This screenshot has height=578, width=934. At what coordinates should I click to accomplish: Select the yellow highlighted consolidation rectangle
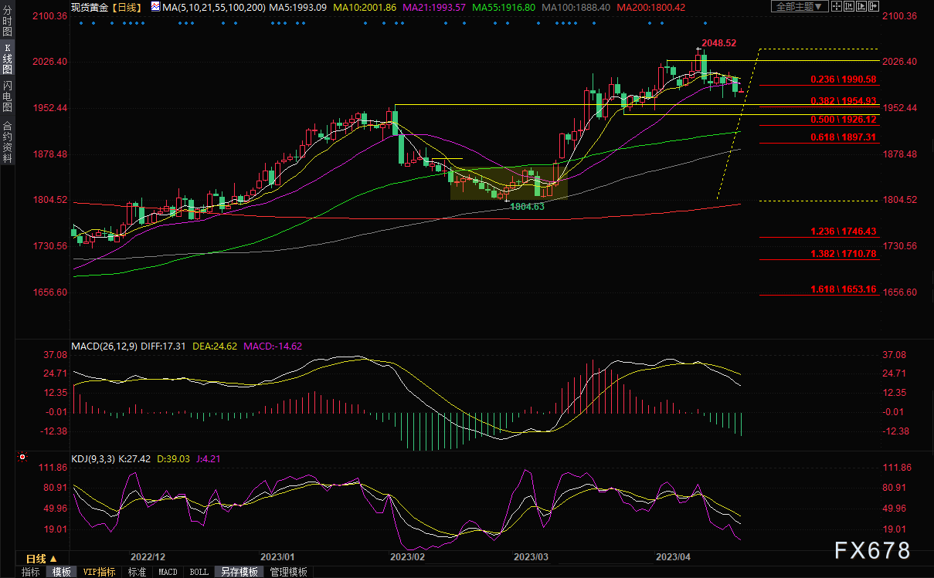[x=508, y=183]
